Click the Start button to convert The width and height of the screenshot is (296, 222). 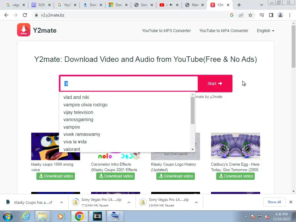pyautogui.click(x=215, y=84)
